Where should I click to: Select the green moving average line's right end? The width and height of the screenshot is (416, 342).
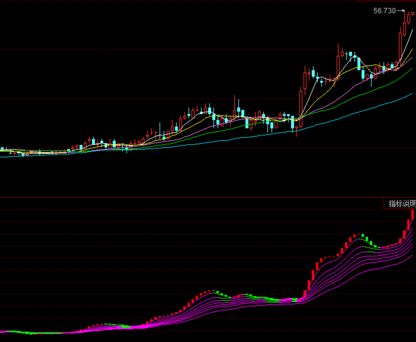click(x=412, y=69)
